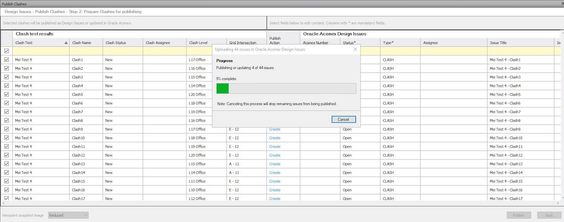Click the Create link for Clash14
Screen dimensions: 564x222
[x=275, y=172]
